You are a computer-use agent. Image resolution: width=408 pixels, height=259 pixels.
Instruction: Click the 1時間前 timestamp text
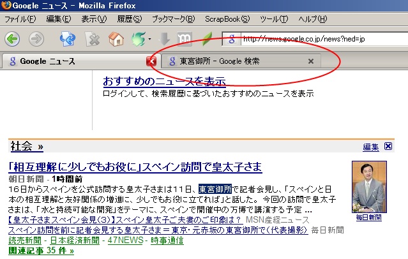(67, 179)
